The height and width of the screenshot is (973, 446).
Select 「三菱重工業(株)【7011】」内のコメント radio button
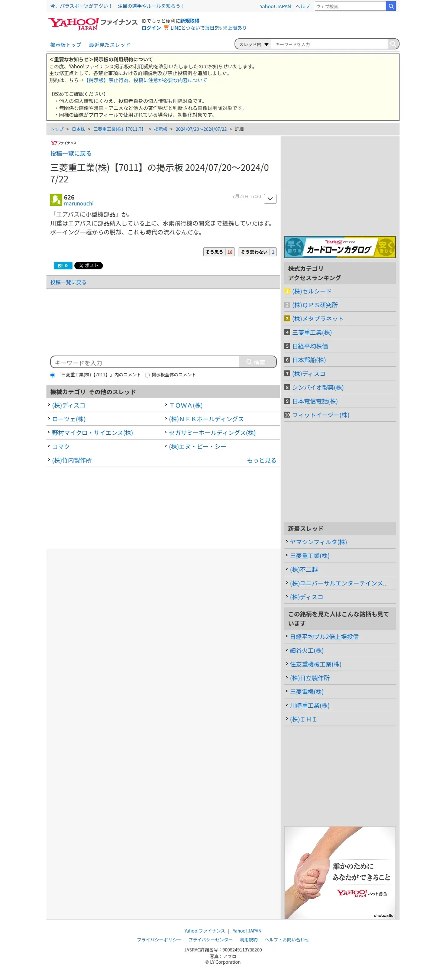point(52,375)
